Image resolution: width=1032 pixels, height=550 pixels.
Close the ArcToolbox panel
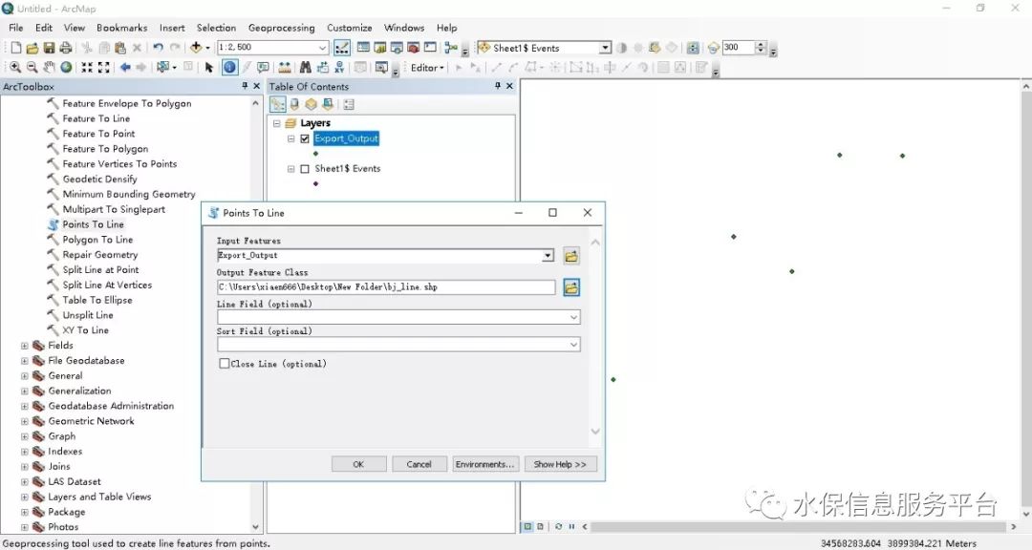(257, 86)
